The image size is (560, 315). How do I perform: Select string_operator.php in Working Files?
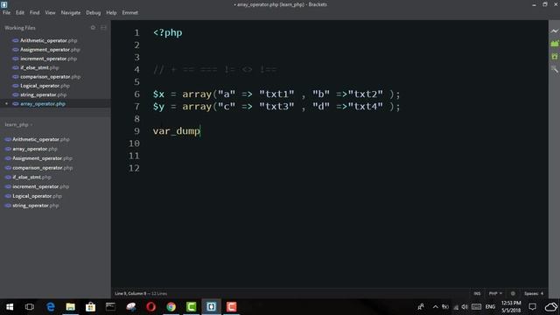43,94
